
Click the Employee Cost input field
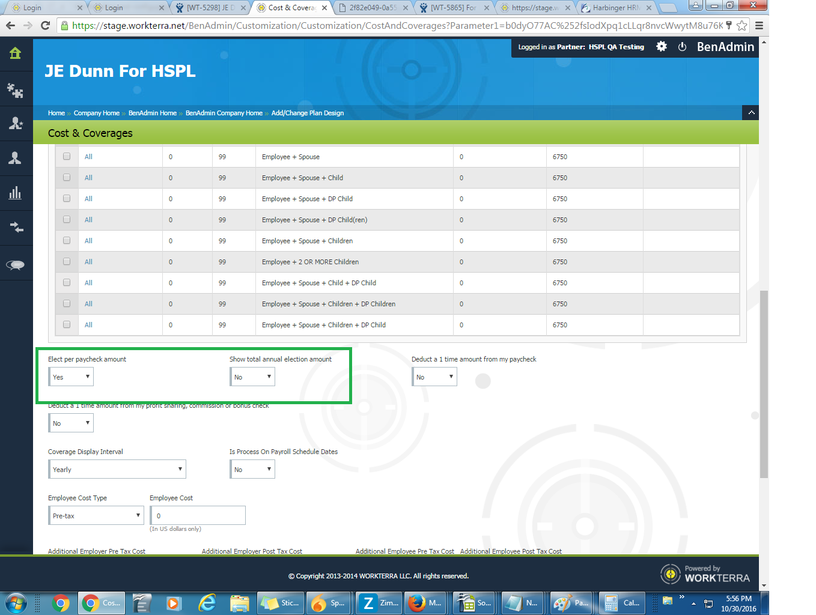click(x=198, y=516)
